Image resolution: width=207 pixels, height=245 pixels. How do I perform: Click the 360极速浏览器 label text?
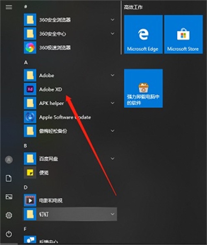(x=55, y=48)
